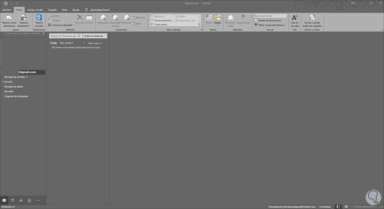
Task: Click the Ignorar conversation button
Action: coord(54,16)
